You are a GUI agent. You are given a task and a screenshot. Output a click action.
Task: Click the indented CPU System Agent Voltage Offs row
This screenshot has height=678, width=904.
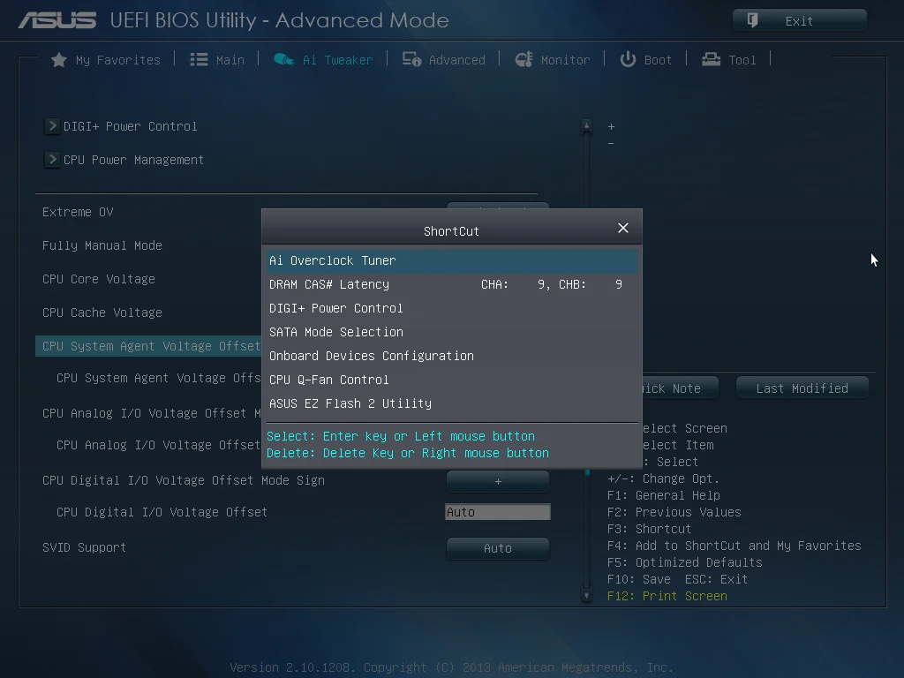[x=159, y=378]
